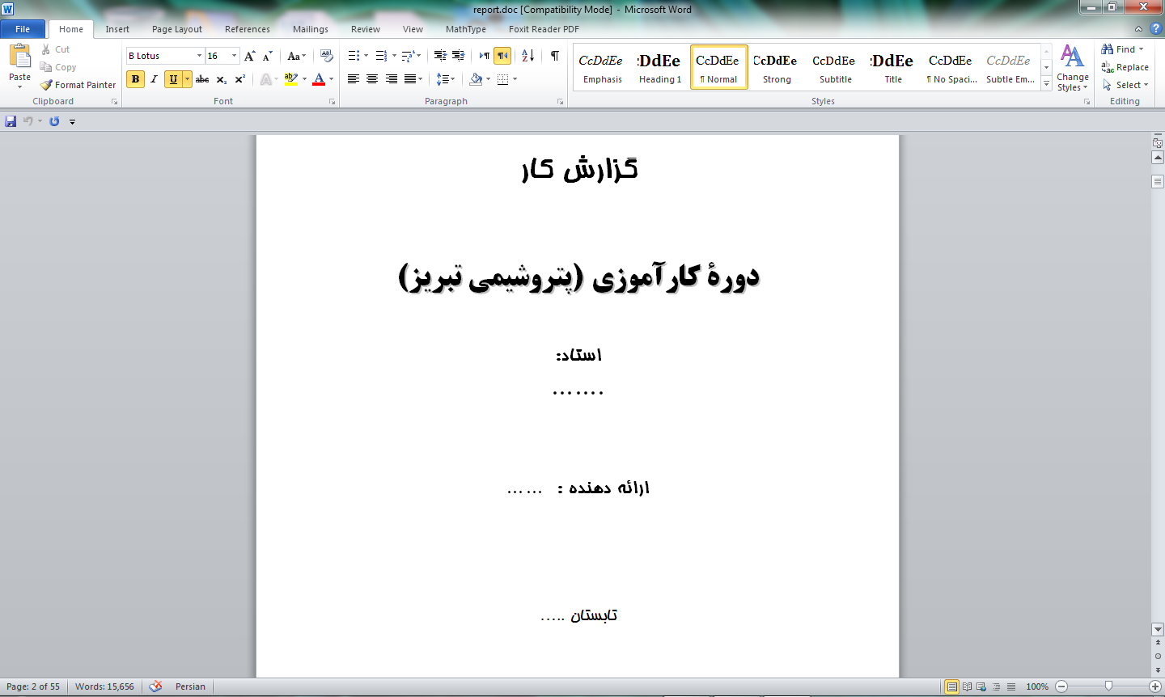Click the Clear Formatting icon
1165x697 pixels.
[x=327, y=56]
